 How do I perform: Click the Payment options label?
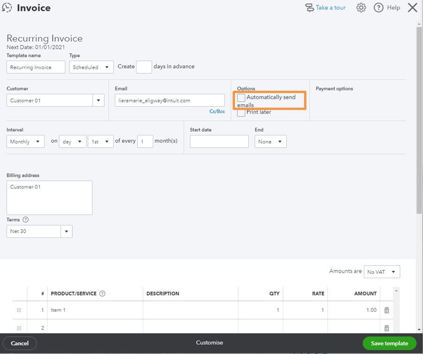(x=334, y=88)
